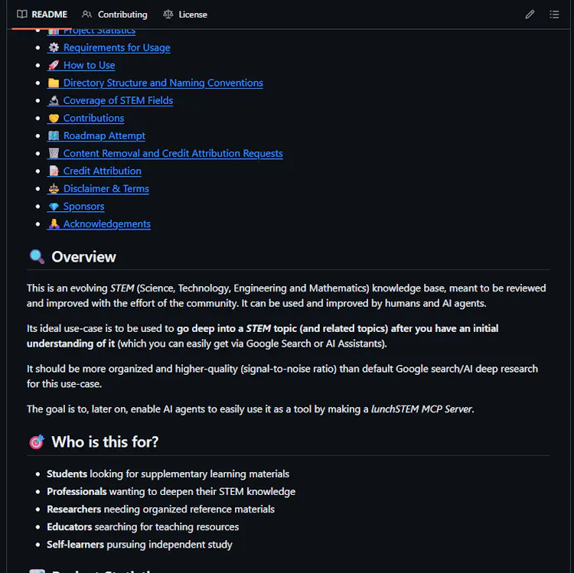Click the trash emoji before Content Removal
Image resolution: width=574 pixels, height=573 pixels.
(x=54, y=153)
